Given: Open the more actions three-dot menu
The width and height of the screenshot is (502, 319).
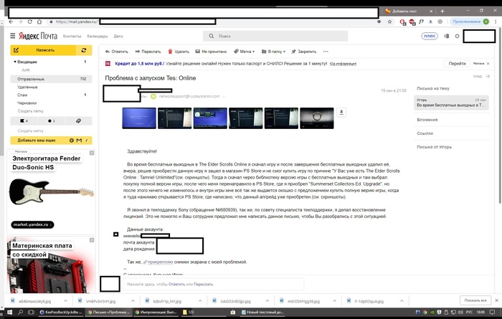Looking at the screenshot, I should click(x=326, y=52).
